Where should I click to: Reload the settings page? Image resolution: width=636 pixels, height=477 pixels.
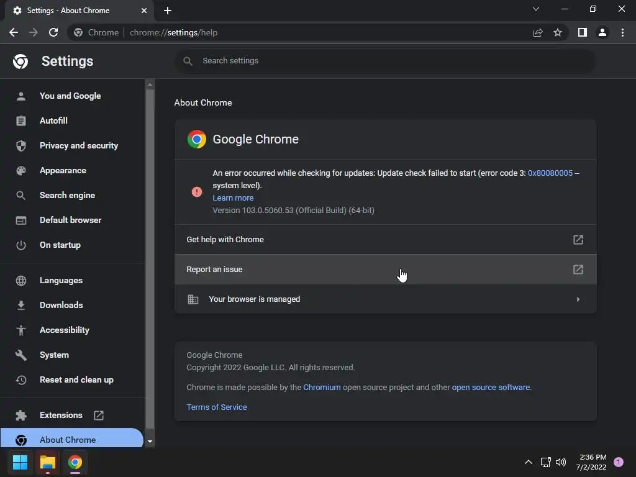(x=53, y=32)
